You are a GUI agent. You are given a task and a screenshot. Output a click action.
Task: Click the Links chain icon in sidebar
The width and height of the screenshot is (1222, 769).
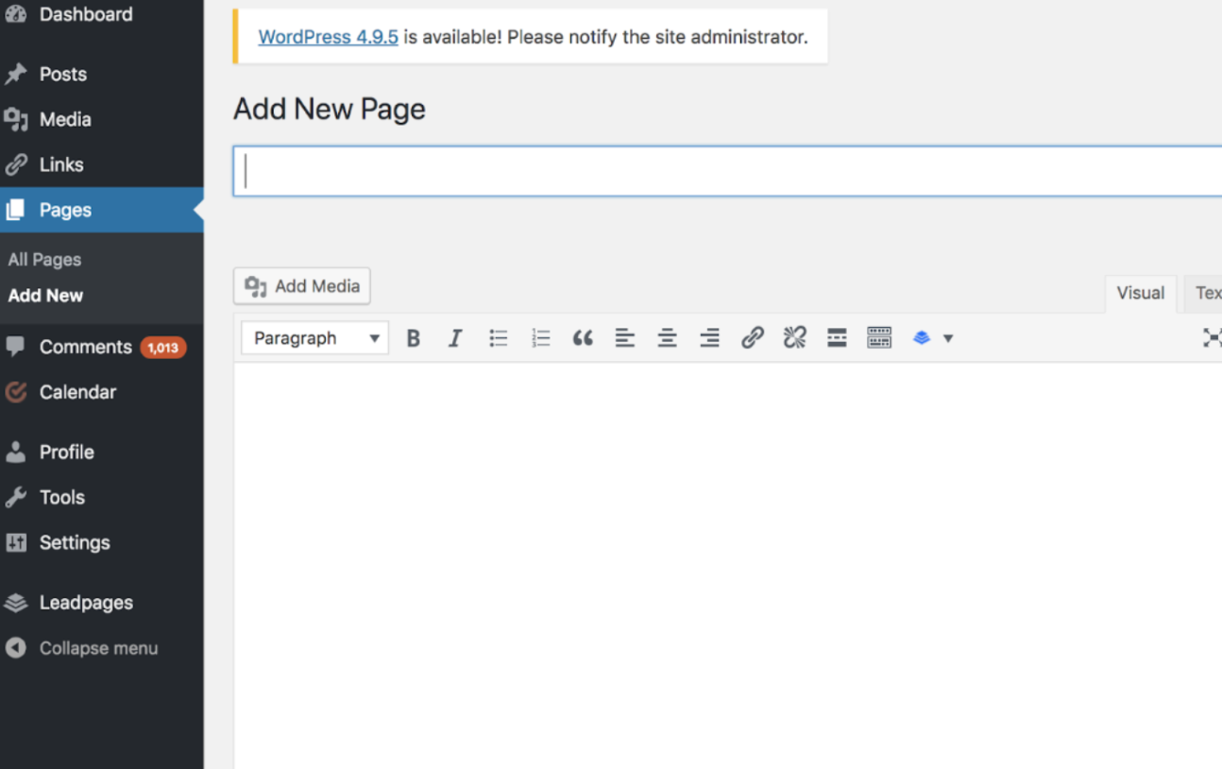pos(16,164)
